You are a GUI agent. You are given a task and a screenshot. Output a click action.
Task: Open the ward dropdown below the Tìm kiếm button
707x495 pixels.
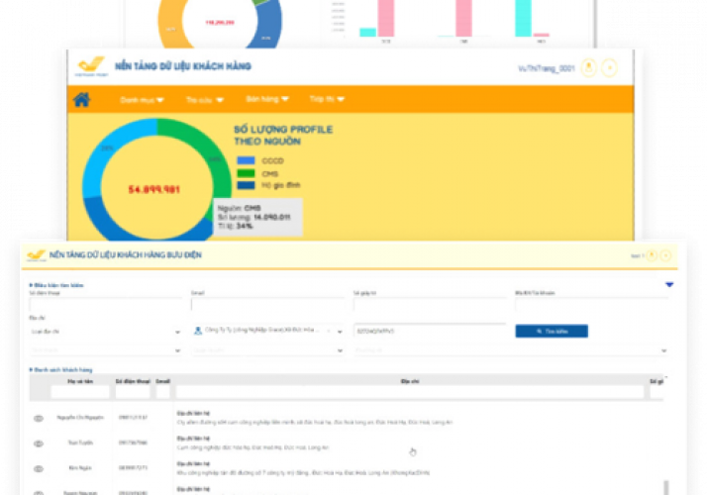click(511, 350)
